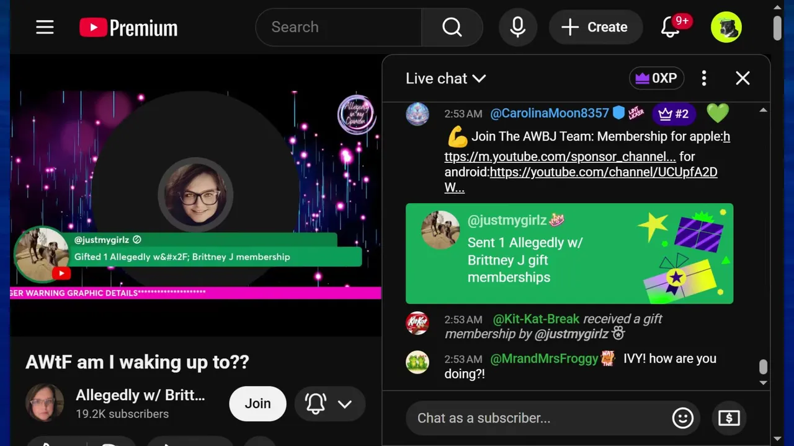
Task: Open the live chat three-dot options menu
Action: coord(703,78)
